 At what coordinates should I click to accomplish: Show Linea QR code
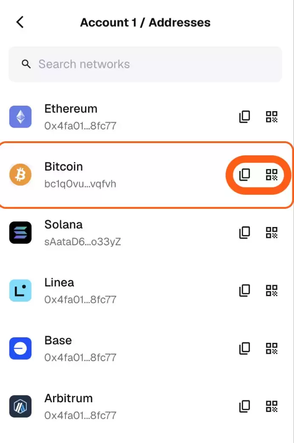coord(272,290)
